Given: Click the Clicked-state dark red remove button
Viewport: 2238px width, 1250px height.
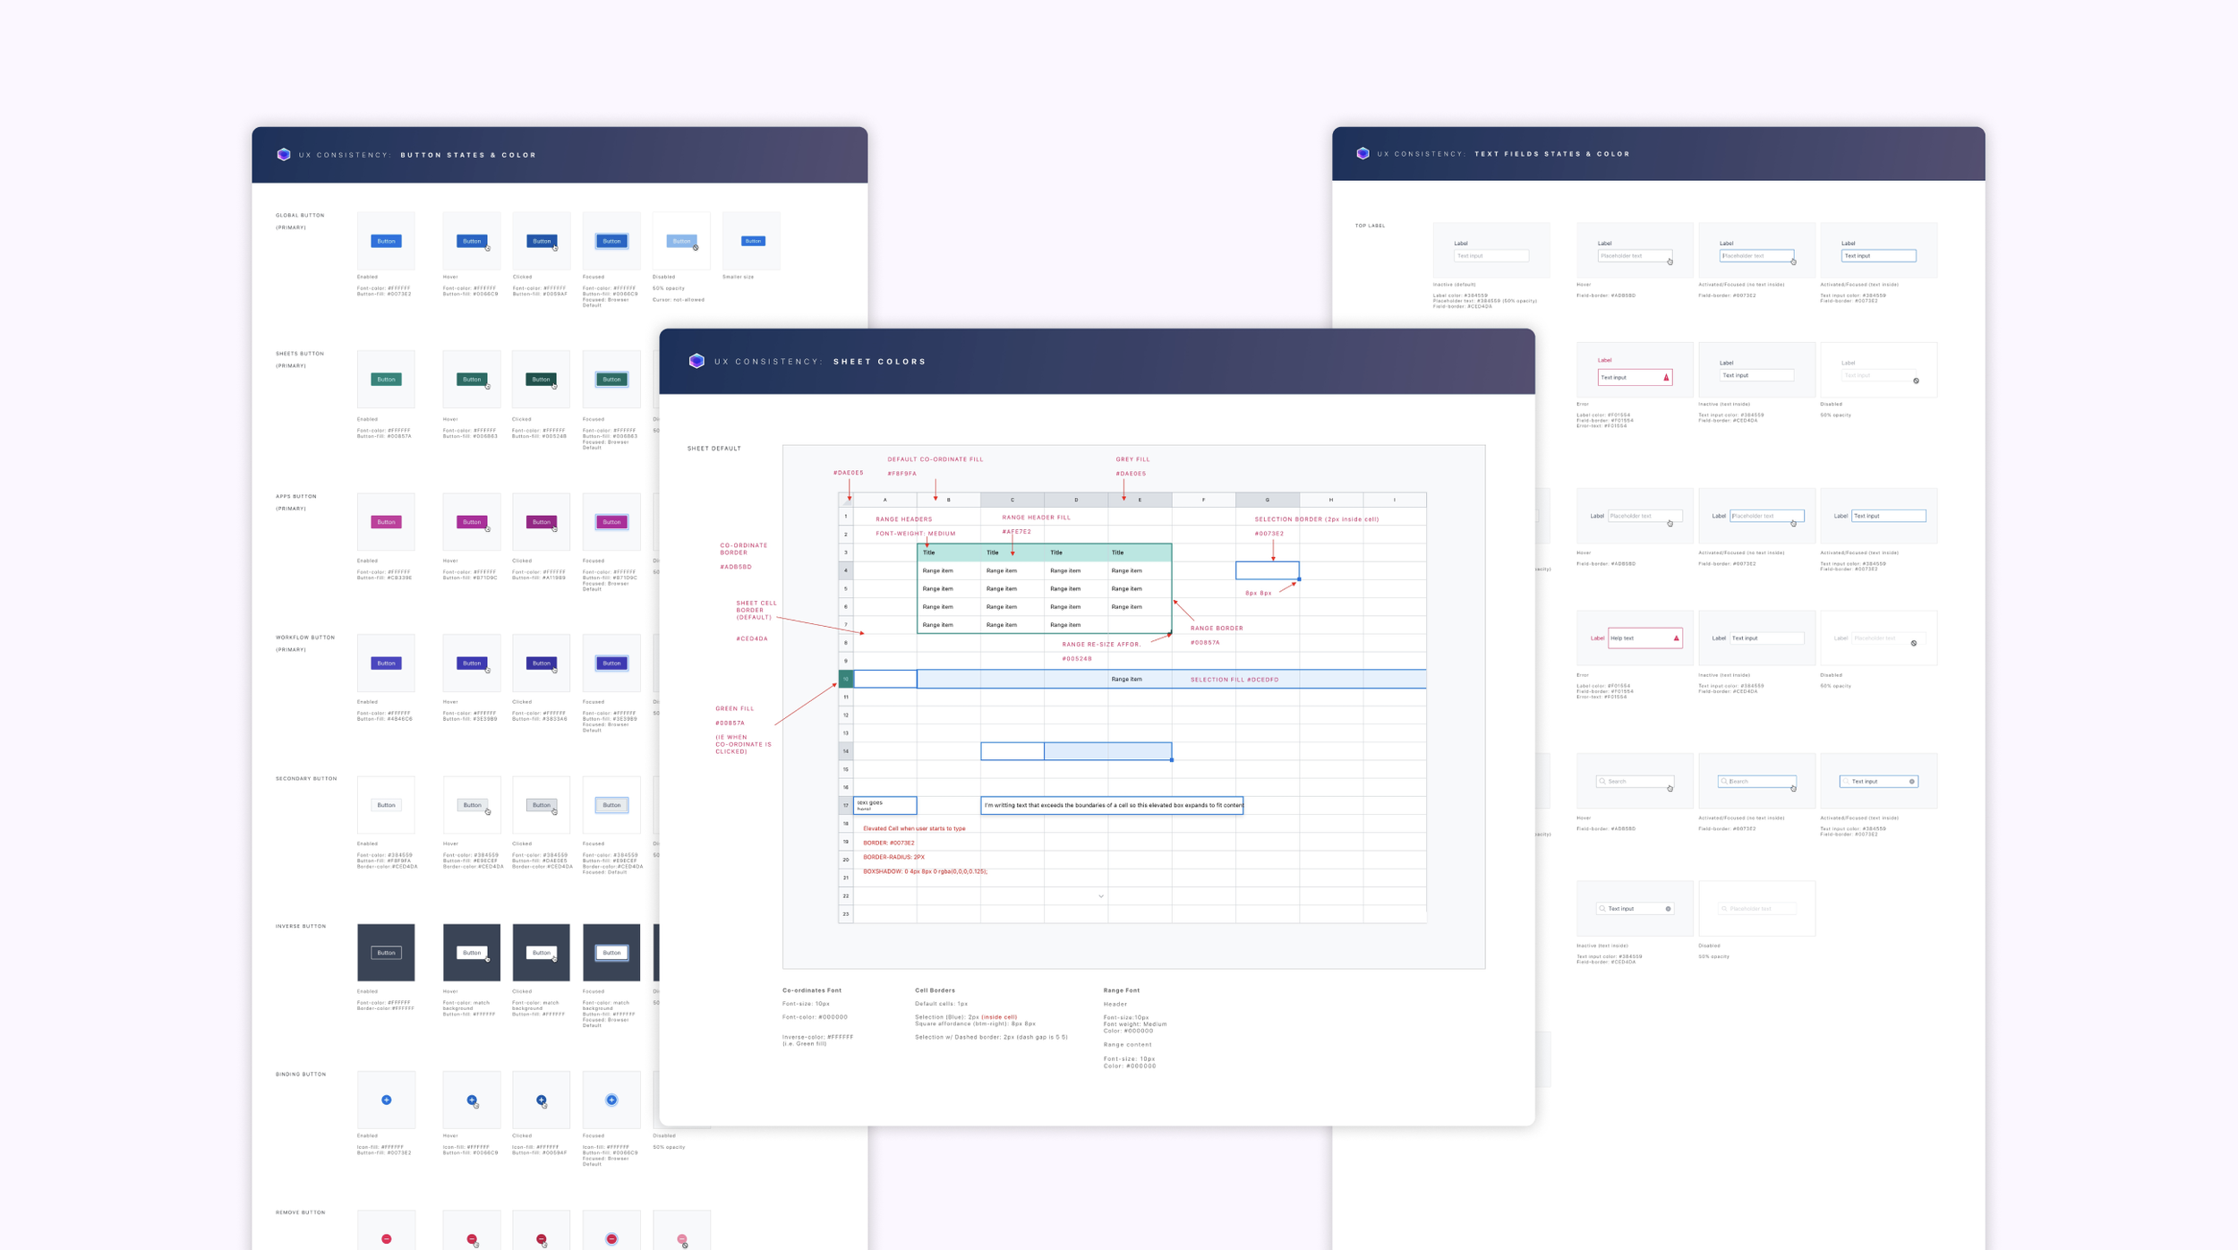Looking at the screenshot, I should tap(541, 1239).
